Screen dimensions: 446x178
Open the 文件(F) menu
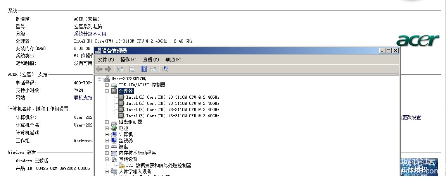point(106,60)
